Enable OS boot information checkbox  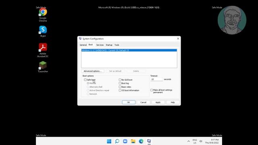tap(120, 90)
